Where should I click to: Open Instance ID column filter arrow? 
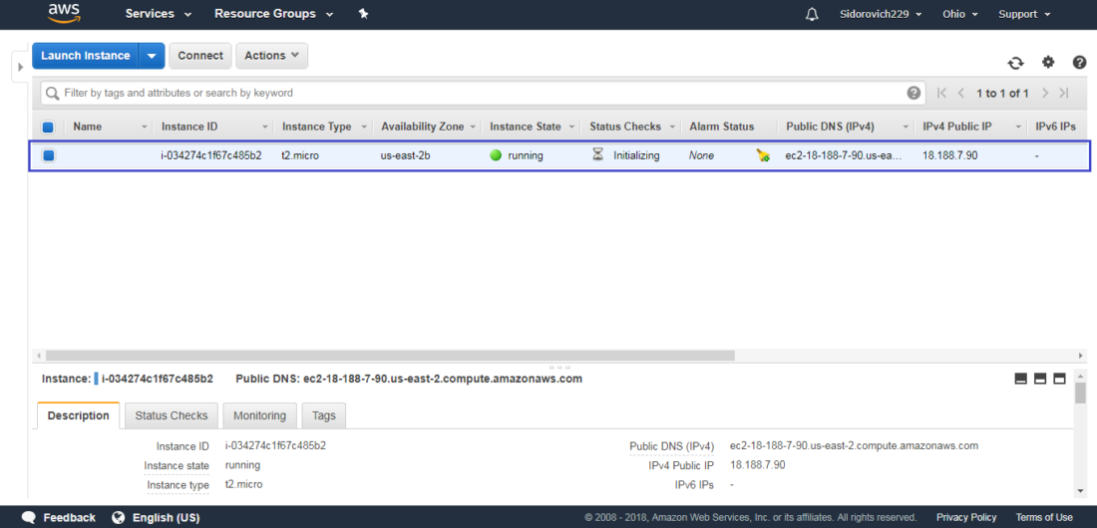265,128
